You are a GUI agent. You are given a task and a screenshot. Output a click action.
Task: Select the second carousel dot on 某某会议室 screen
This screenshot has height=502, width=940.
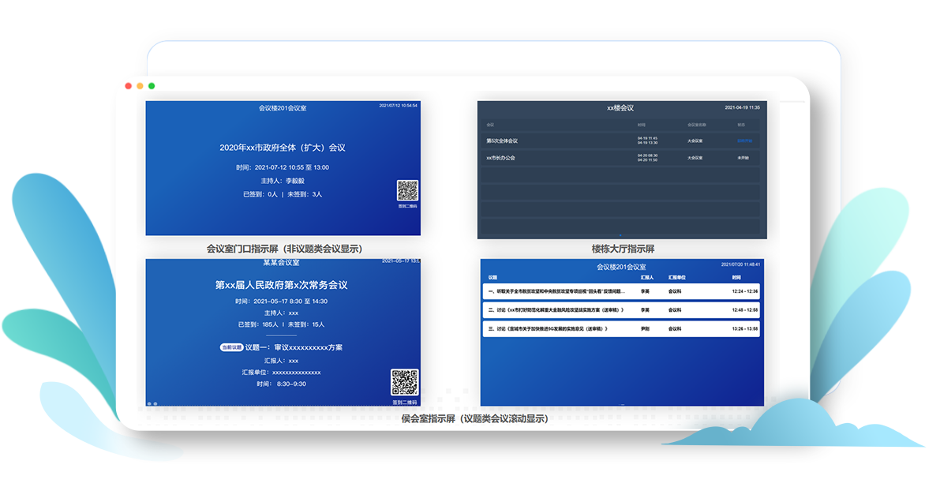tap(155, 403)
